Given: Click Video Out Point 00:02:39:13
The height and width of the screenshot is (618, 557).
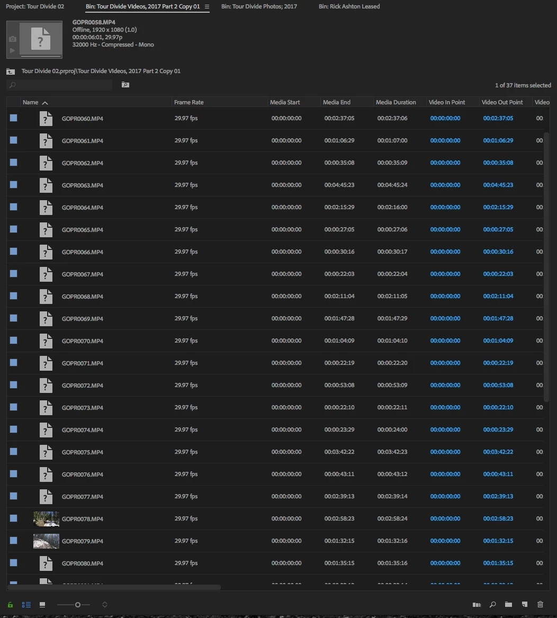Looking at the screenshot, I should point(498,497).
